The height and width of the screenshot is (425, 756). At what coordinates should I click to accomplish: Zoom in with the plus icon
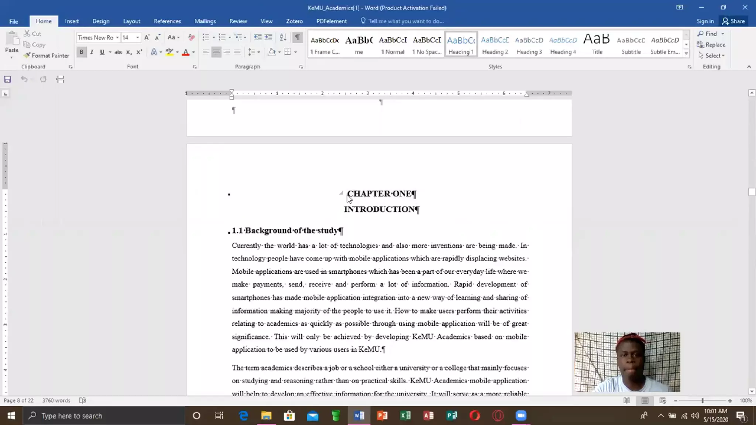[x=730, y=401]
